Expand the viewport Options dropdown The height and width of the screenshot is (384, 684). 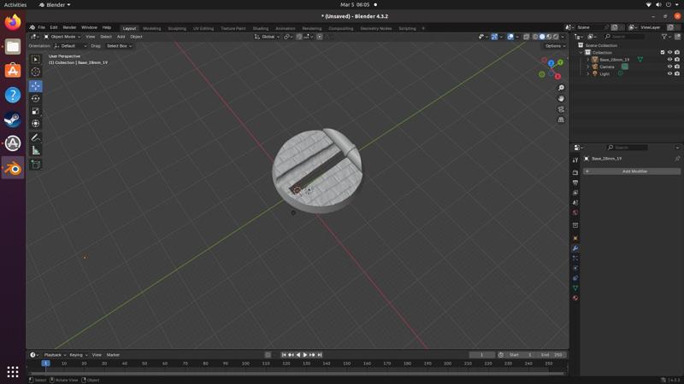point(554,46)
